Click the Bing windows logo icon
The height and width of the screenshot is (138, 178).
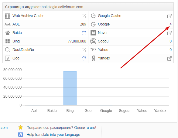[8, 41]
